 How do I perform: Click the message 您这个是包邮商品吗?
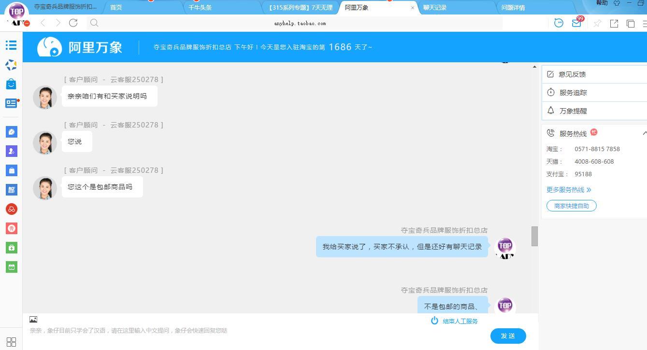pos(102,187)
